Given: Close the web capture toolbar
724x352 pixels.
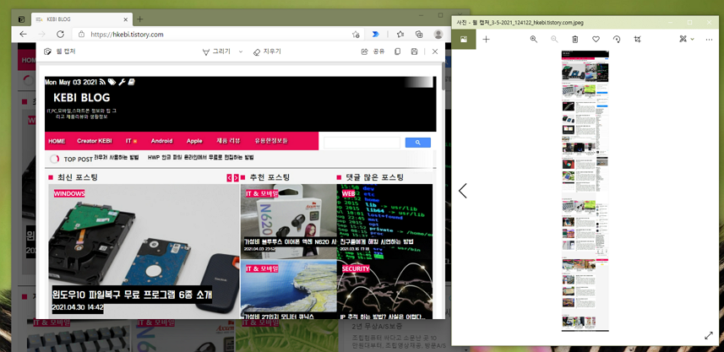Looking at the screenshot, I should click(434, 51).
